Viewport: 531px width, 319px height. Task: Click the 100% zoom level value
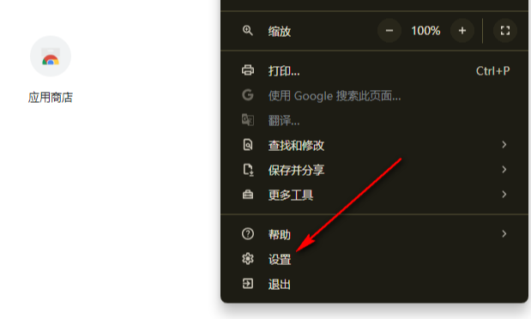[x=425, y=31]
